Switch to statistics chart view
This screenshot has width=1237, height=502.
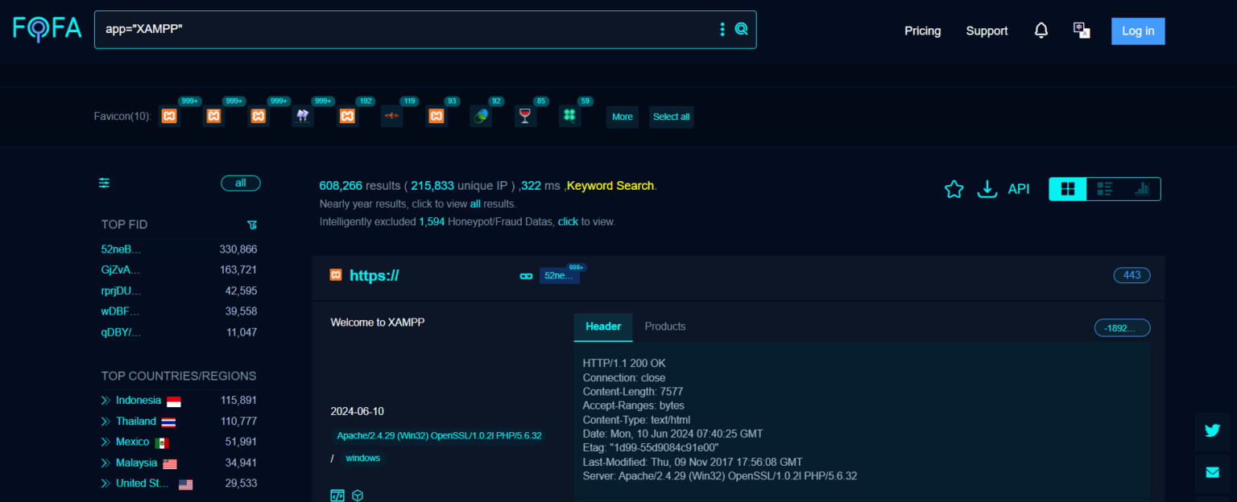(1142, 189)
